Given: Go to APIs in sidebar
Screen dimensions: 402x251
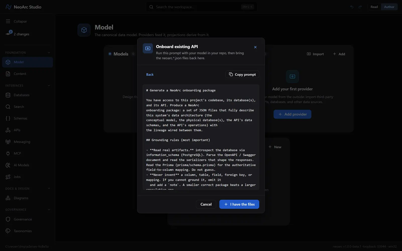Looking at the screenshot, I should point(27,130).
